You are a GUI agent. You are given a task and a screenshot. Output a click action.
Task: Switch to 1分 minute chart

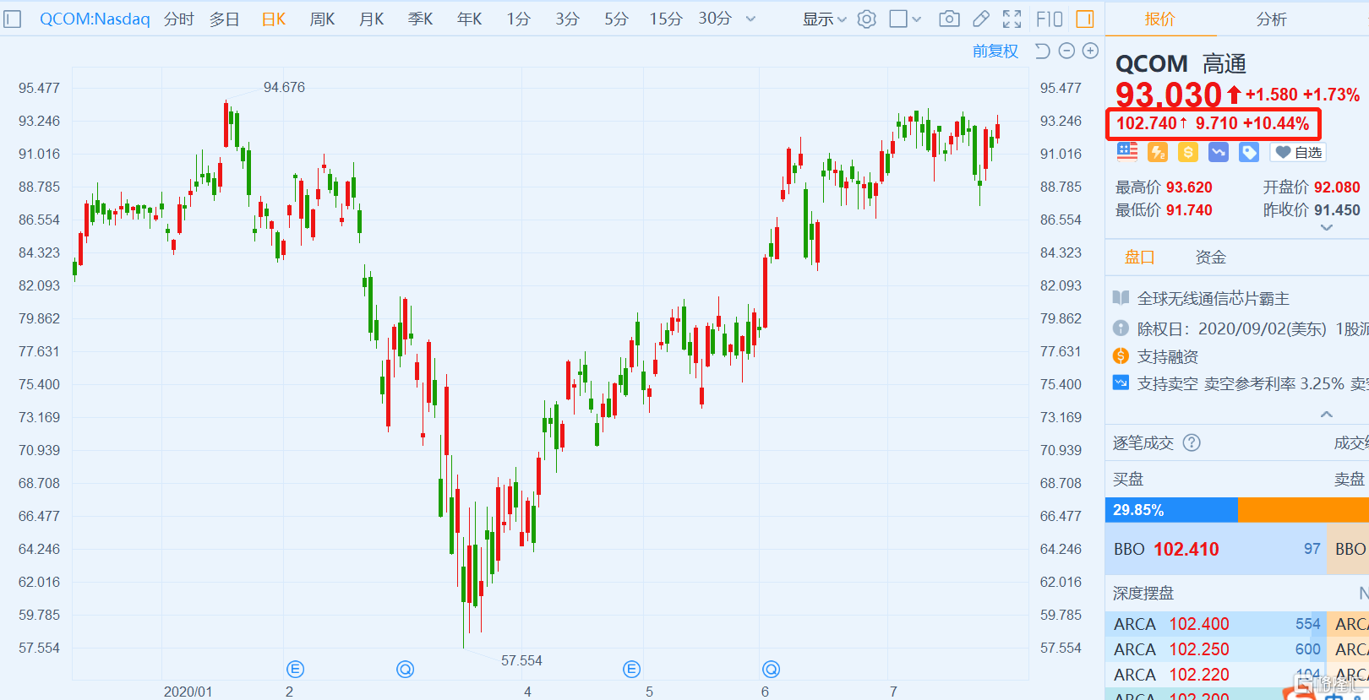tap(519, 19)
